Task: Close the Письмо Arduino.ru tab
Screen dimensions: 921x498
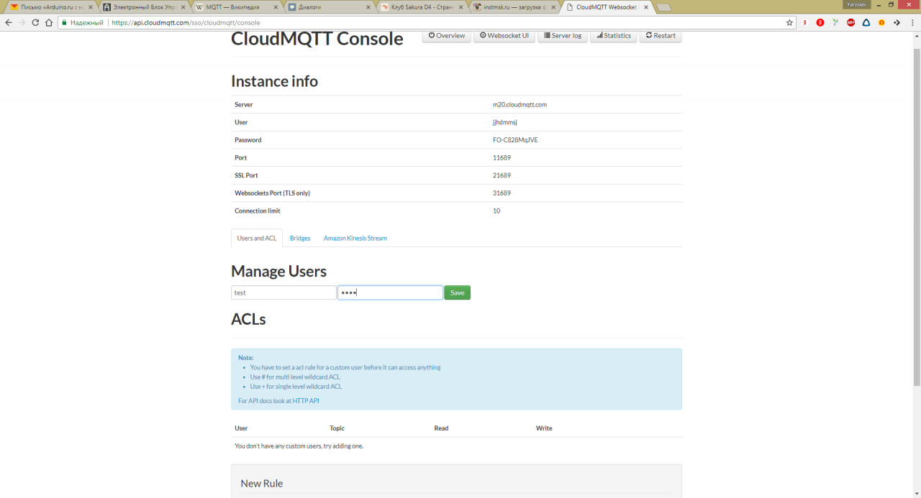Action: 91,7
